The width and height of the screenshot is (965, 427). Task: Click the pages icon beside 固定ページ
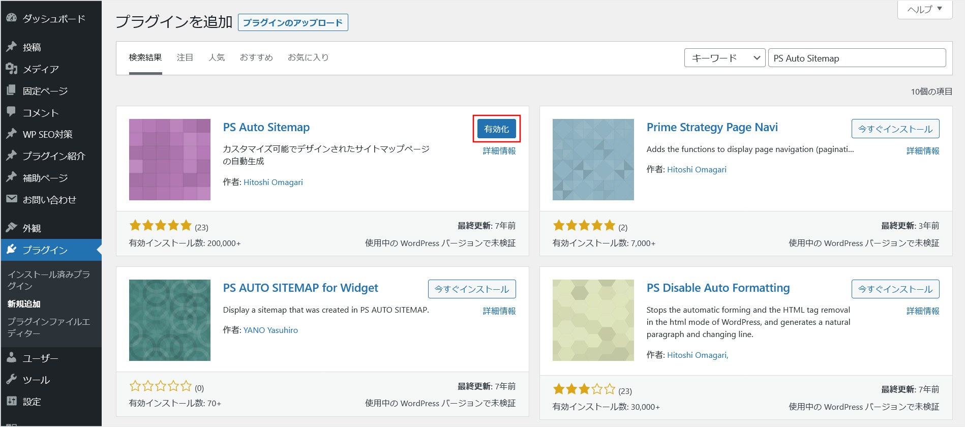[x=11, y=90]
